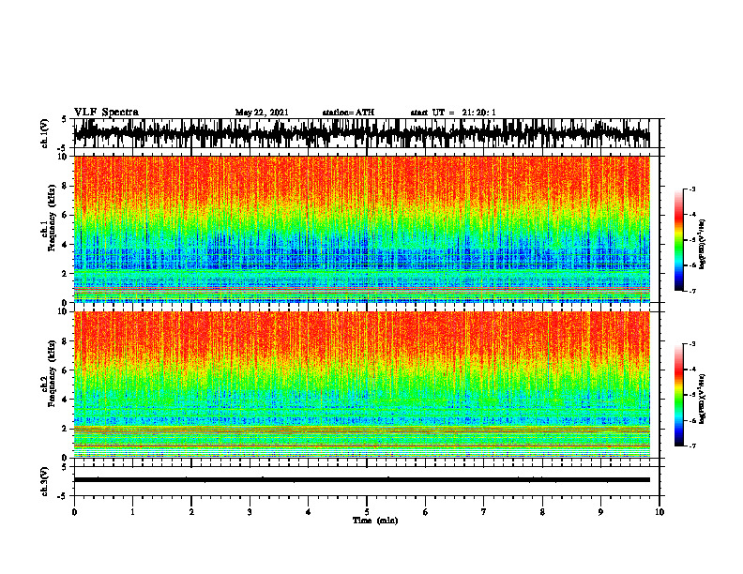Click time axis tick label "9"

(600, 512)
